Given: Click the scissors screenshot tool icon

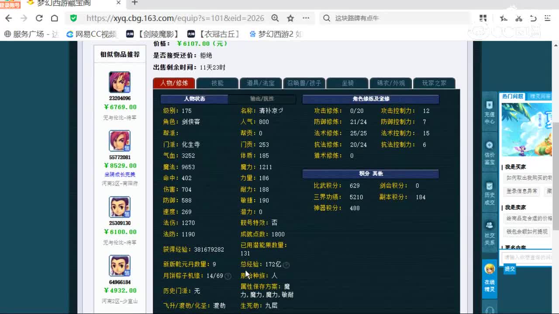Looking at the screenshot, I should pyautogui.click(x=519, y=18).
